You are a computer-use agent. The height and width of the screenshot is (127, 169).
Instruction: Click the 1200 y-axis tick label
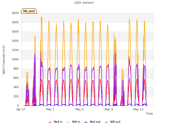click(x=15, y=50)
